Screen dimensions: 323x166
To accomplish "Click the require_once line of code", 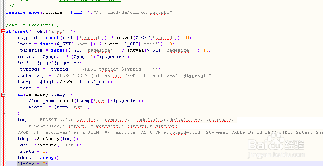I will [x=92, y=13].
